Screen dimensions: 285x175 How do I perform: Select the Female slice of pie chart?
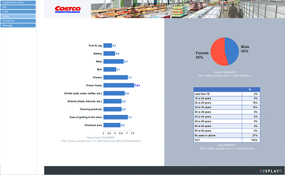217,52
